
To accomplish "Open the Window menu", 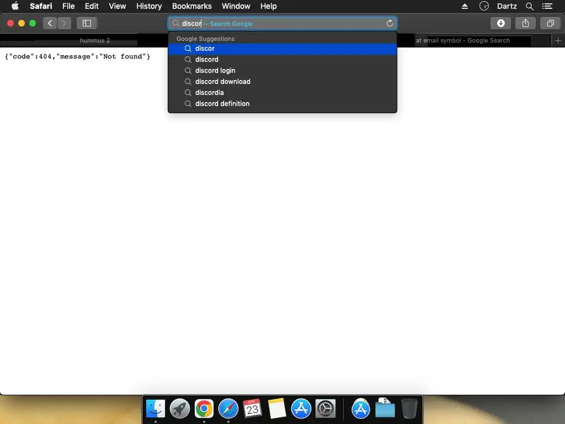I will coord(236,6).
